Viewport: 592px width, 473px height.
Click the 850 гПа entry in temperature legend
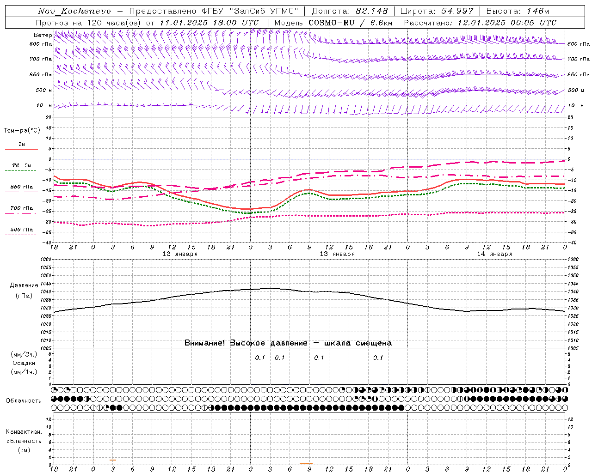point(22,187)
